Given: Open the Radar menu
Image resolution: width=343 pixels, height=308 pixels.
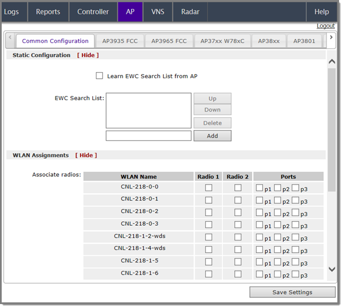Looking at the screenshot, I should click(x=190, y=12).
